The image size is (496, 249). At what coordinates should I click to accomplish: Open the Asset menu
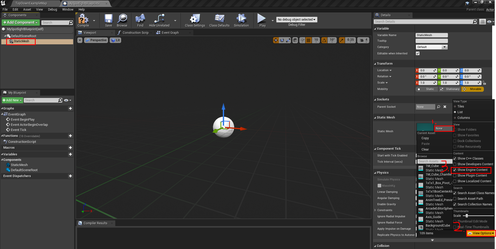pyautogui.click(x=27, y=10)
